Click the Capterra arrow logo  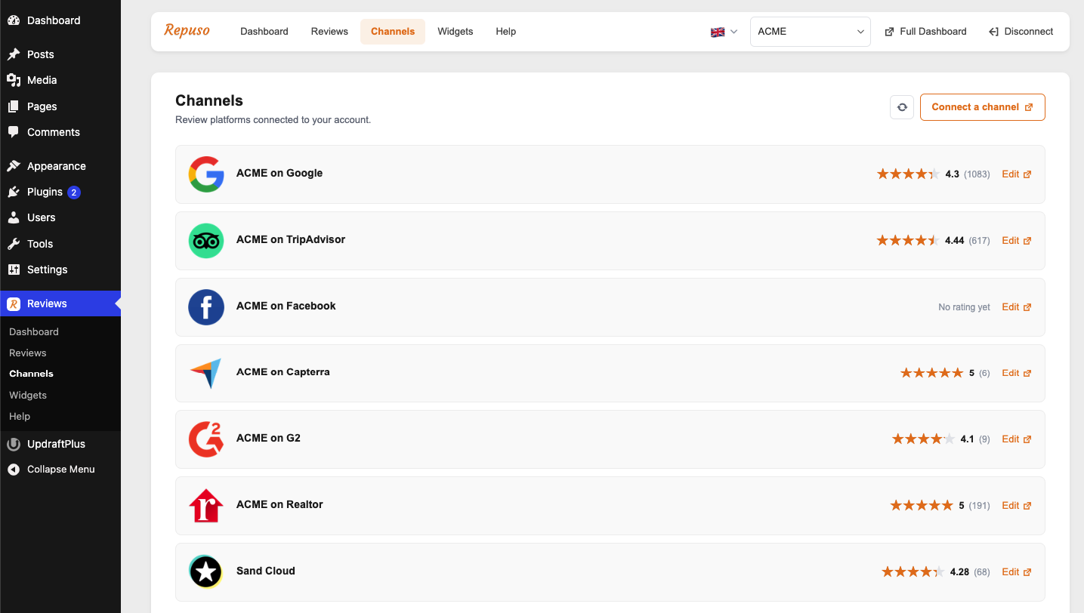pyautogui.click(x=206, y=373)
